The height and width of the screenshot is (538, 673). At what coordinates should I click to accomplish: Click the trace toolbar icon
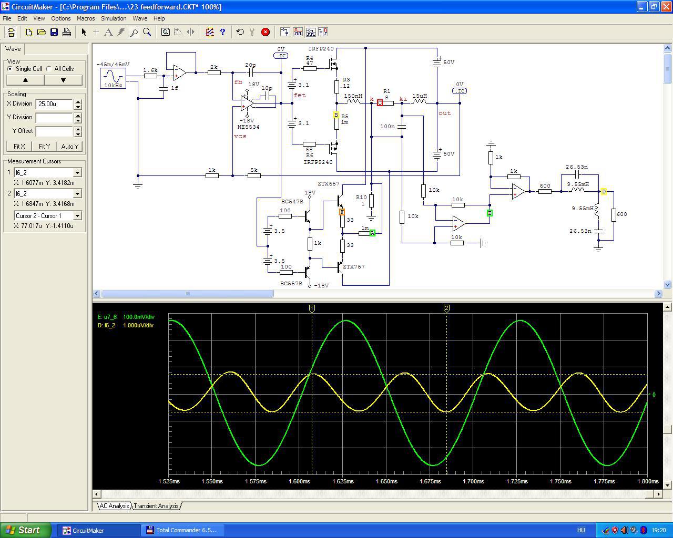pos(285,32)
